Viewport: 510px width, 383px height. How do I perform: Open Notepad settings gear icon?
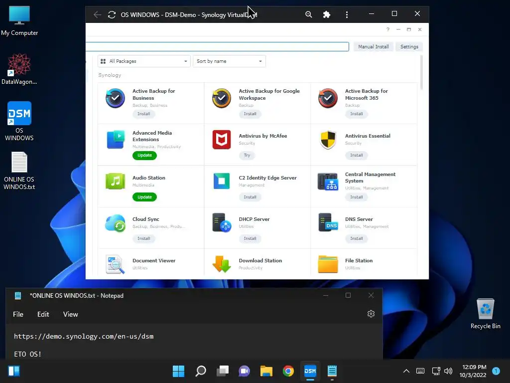tap(371, 314)
